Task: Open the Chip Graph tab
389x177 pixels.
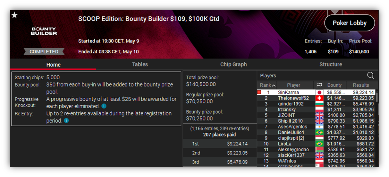Action: pos(233,64)
